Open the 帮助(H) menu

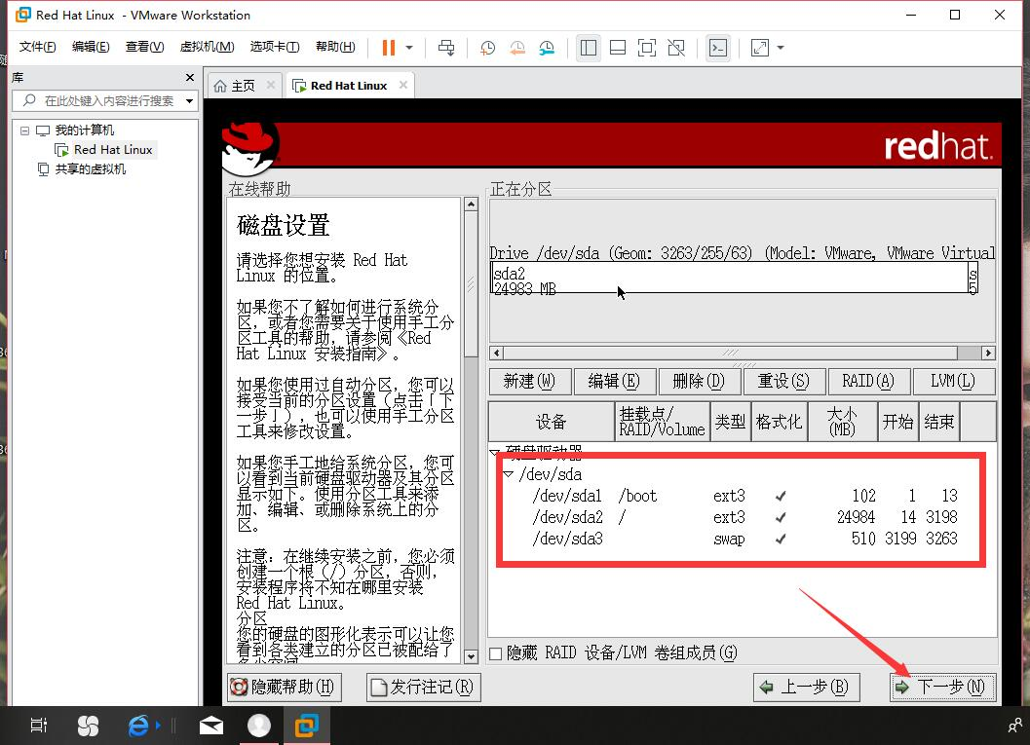pyautogui.click(x=335, y=47)
